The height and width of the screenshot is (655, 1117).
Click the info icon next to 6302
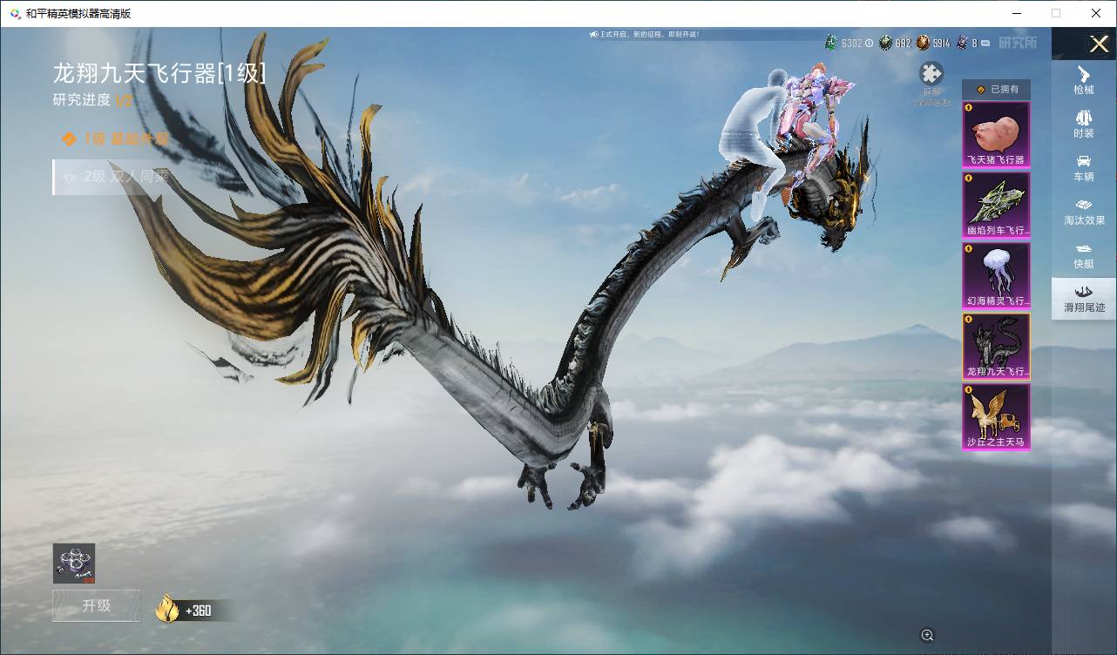(x=869, y=43)
